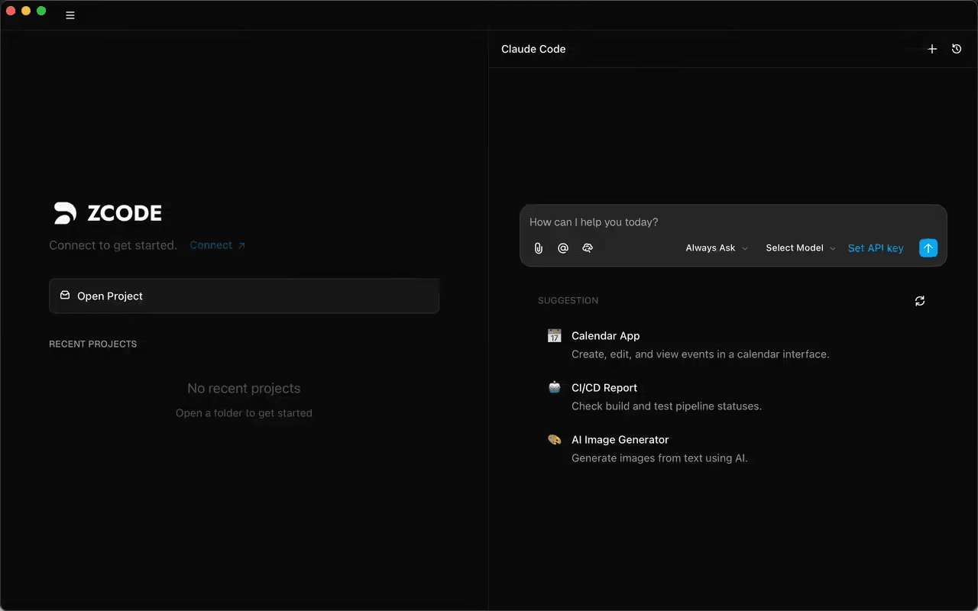Click the Connect link to get started
The width and height of the screenshot is (978, 611).
tap(212, 244)
